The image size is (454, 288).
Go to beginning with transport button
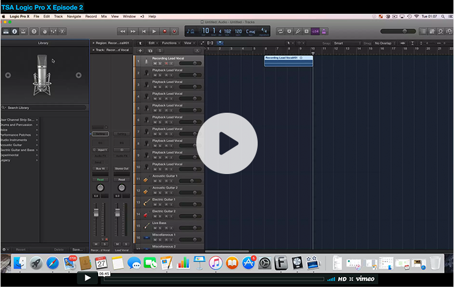(x=144, y=31)
